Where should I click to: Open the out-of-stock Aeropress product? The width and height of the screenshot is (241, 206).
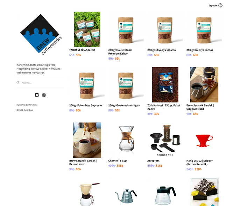[154, 161]
